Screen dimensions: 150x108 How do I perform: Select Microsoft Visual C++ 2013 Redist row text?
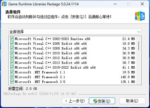pos(51,63)
